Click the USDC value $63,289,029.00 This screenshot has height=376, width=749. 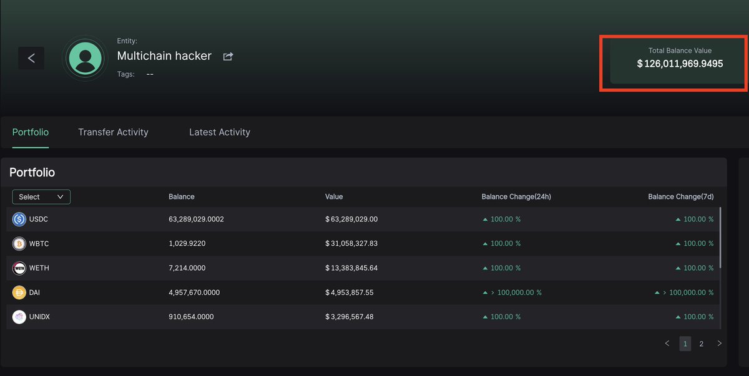coord(351,219)
